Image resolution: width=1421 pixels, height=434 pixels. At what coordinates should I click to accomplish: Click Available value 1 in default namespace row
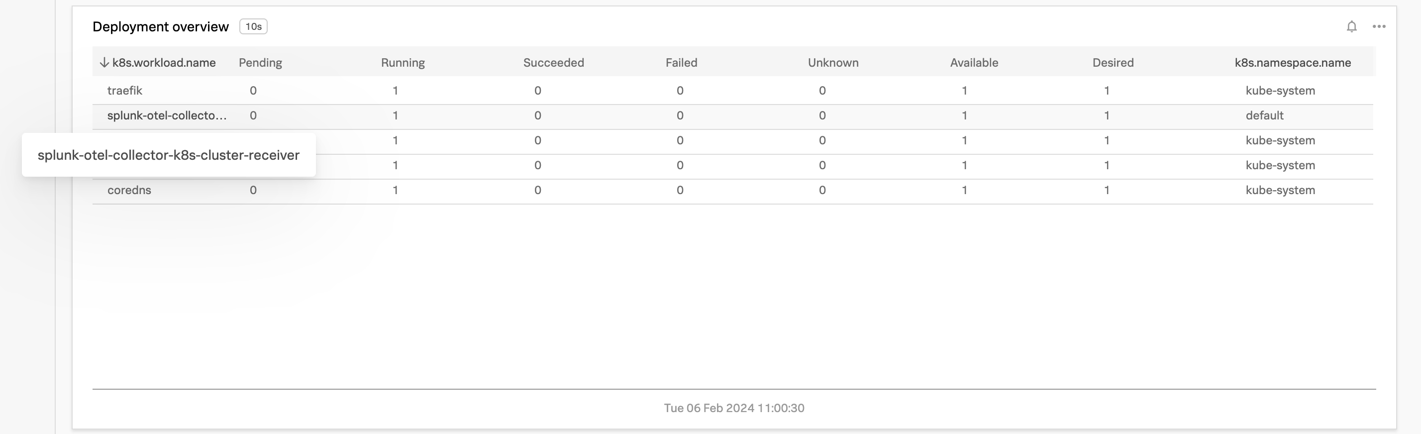pos(965,115)
